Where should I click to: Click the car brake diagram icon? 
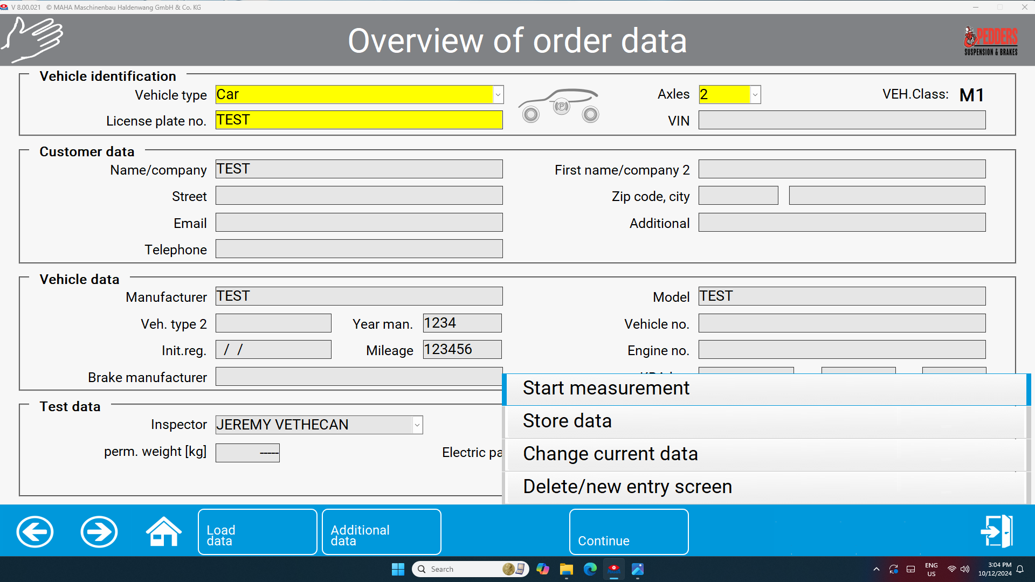(560, 106)
